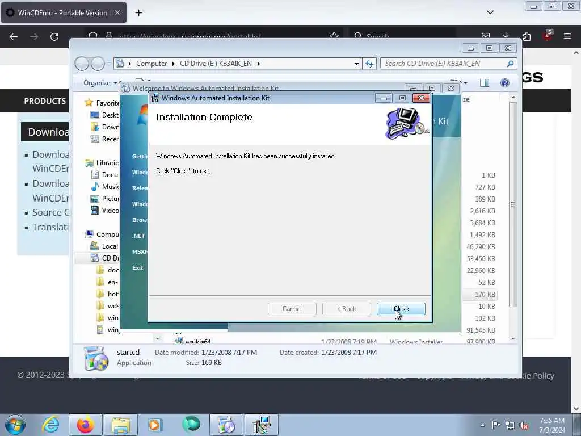Open Firefox Pocket save icon

[486, 36]
